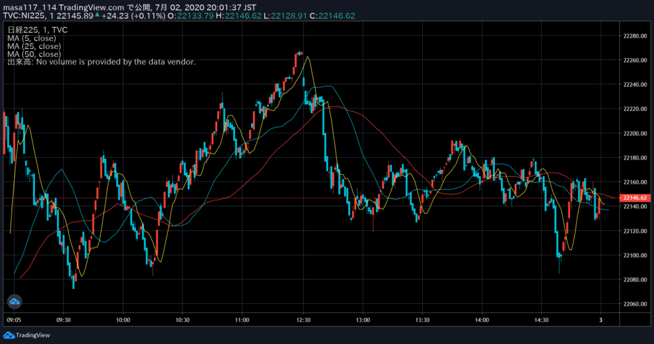Click the MA (50, close) indicator label
Screen dimensions: 654x344
click(x=34, y=54)
